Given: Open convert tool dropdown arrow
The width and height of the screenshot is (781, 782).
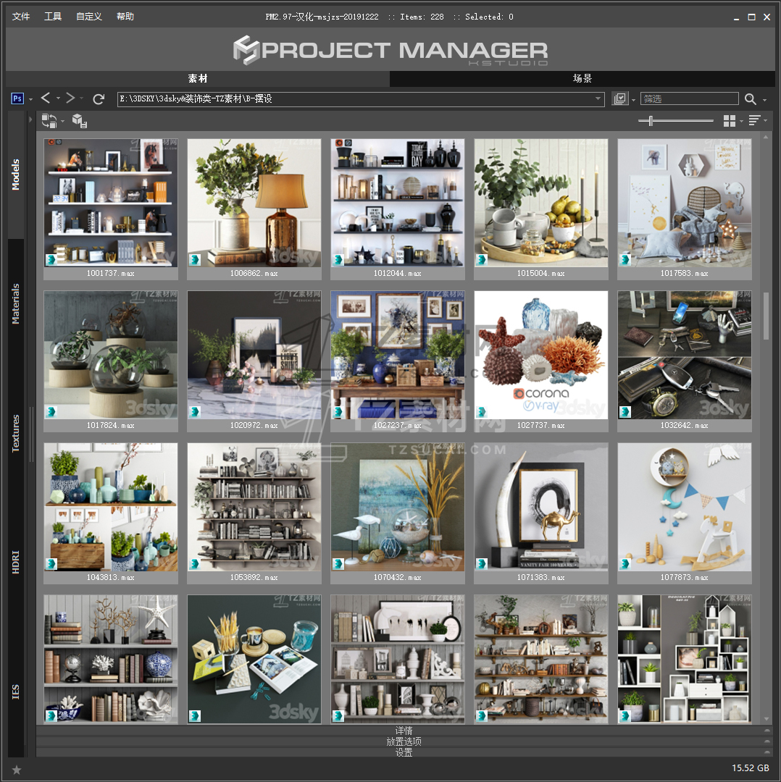Looking at the screenshot, I should click(x=62, y=121).
